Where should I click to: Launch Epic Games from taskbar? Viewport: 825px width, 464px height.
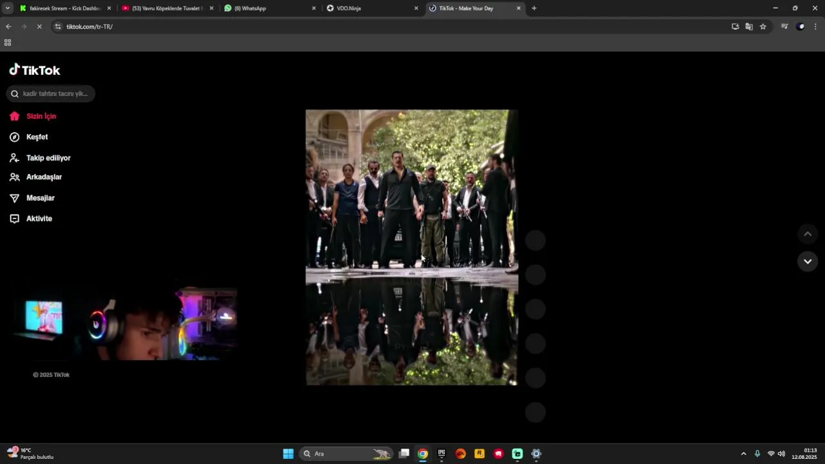(442, 454)
